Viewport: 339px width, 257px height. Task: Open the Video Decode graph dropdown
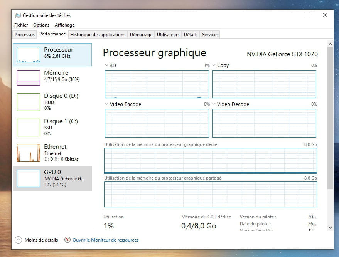(x=214, y=104)
